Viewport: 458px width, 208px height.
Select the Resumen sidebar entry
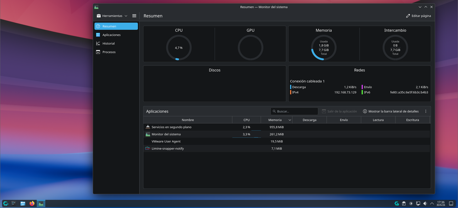click(116, 26)
